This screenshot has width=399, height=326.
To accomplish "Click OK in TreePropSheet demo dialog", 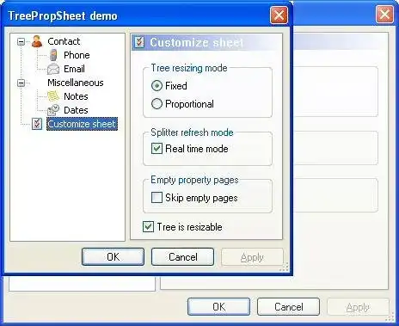I will (x=113, y=257).
